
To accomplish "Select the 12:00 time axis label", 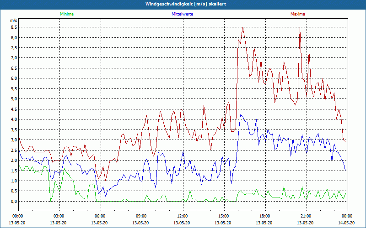I will pyautogui.click(x=182, y=216).
